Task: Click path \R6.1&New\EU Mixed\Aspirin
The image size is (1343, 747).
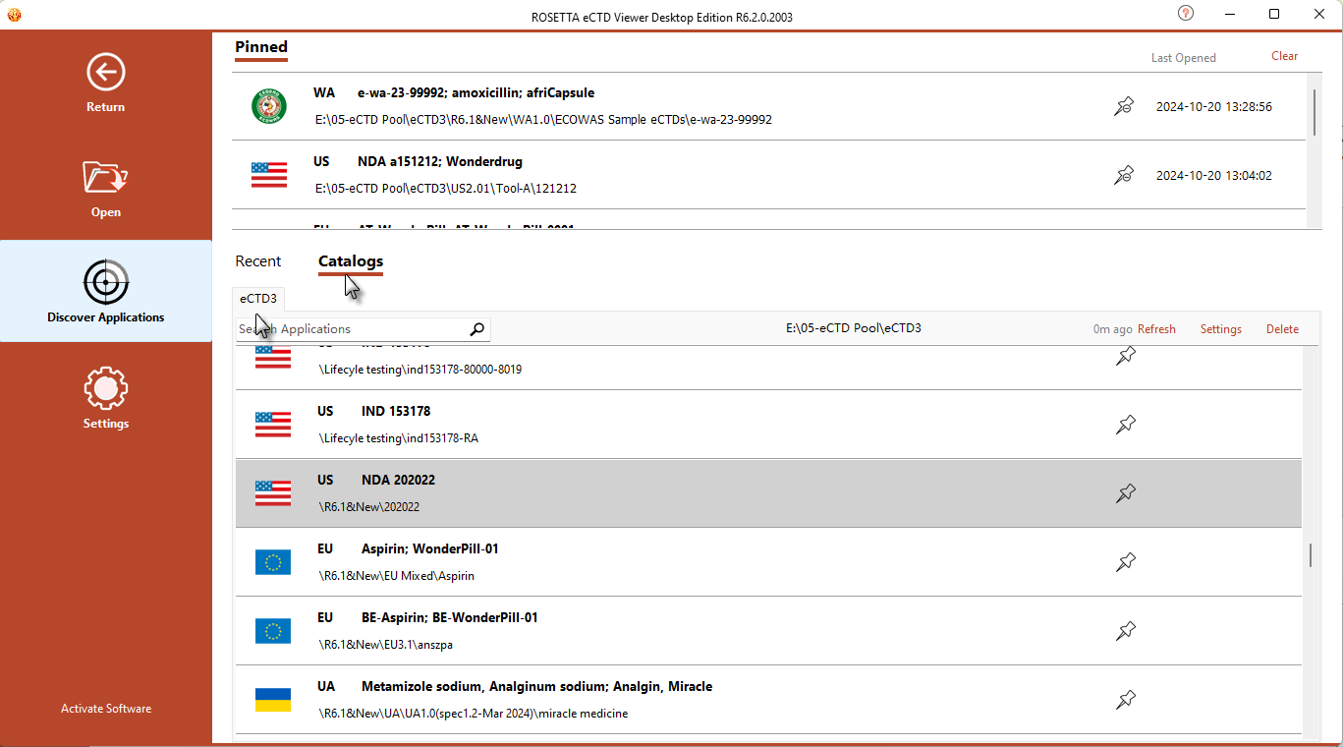Action: coord(396,576)
